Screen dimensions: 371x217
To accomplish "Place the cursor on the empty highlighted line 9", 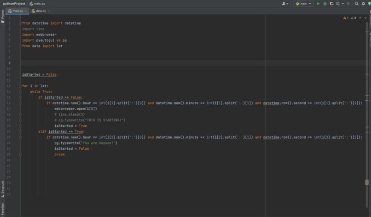I will 193,63.
